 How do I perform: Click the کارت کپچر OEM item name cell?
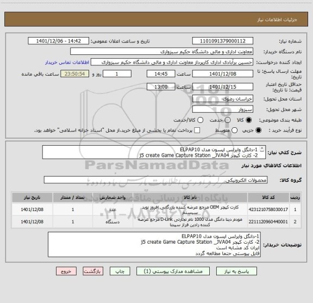(190, 209)
